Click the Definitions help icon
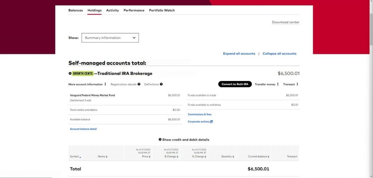The image size is (373, 178). pos(161,84)
